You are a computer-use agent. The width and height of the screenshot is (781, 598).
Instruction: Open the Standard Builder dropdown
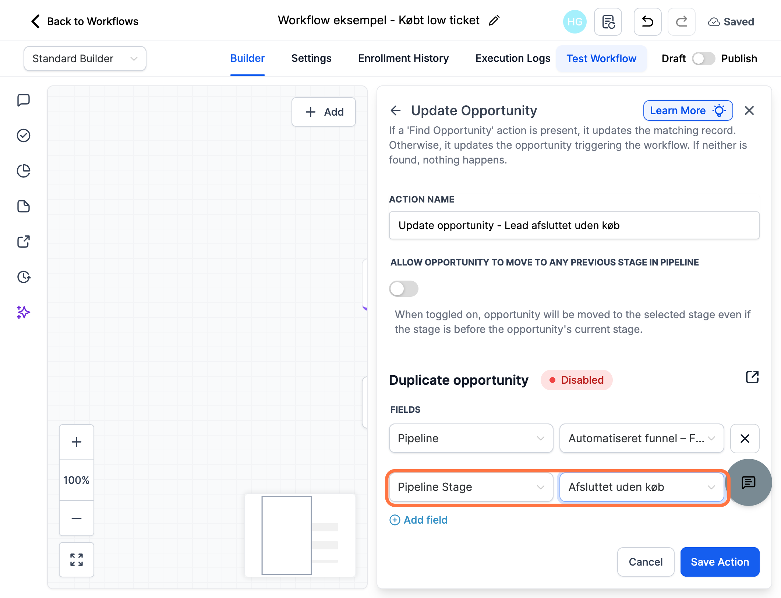[85, 59]
